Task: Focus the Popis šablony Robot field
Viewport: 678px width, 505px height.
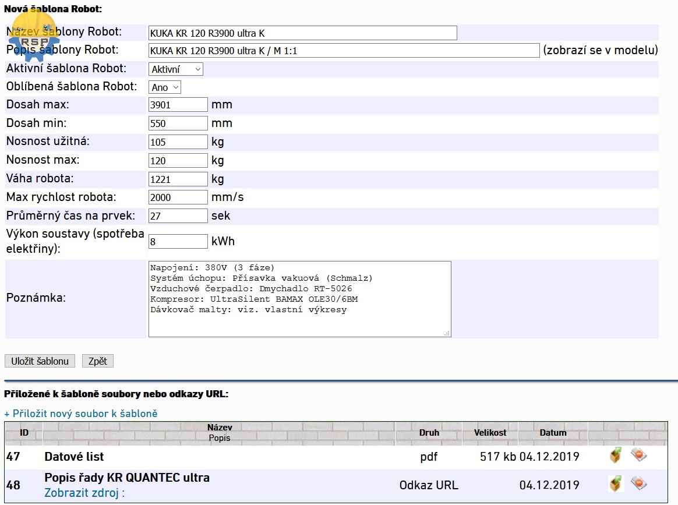Action: [344, 51]
